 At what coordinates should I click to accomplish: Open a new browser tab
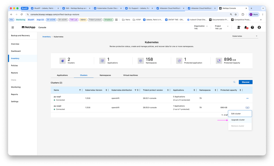[x=251, y=8]
